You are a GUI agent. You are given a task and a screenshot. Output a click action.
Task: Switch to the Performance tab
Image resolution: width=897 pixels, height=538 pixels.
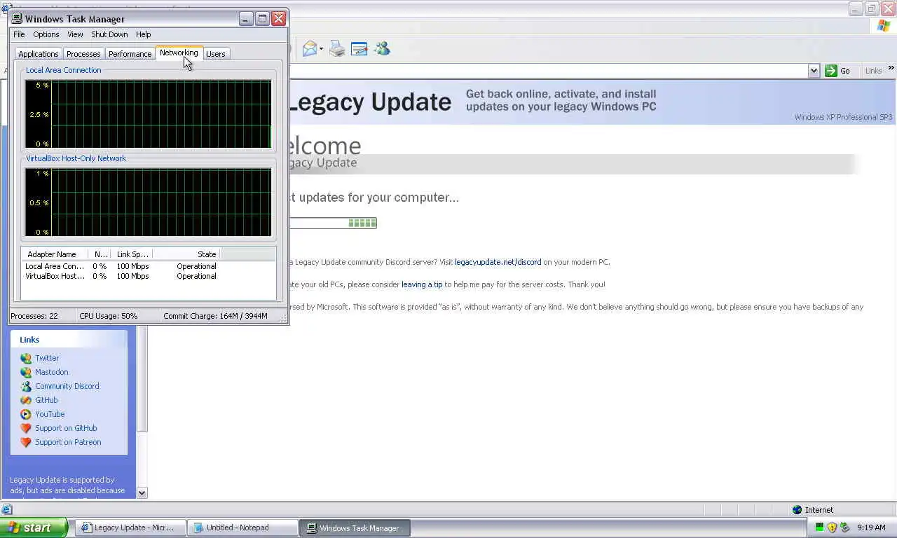click(130, 54)
